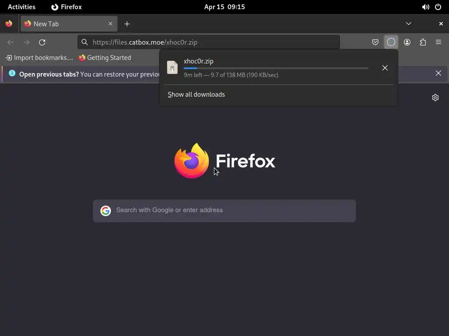The image size is (449, 336).
Task: Dismiss the Open previous tabs notification
Action: [438, 73]
